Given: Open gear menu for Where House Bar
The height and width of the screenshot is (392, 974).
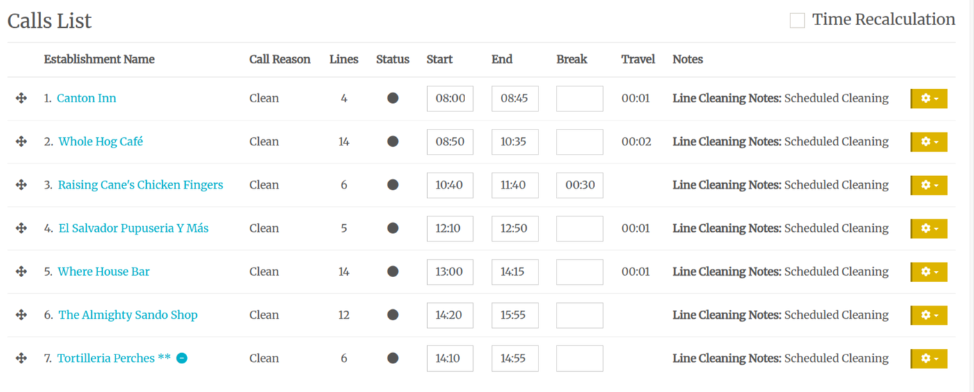Looking at the screenshot, I should pyautogui.click(x=929, y=272).
